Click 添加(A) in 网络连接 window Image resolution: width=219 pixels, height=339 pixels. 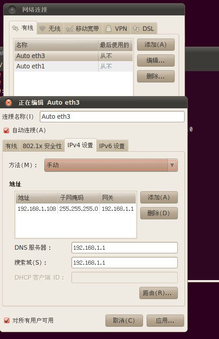156,45
